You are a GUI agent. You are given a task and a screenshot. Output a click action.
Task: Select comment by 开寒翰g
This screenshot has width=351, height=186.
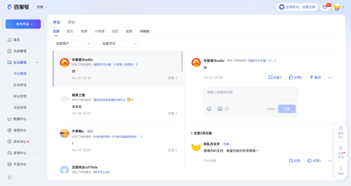pos(118,140)
